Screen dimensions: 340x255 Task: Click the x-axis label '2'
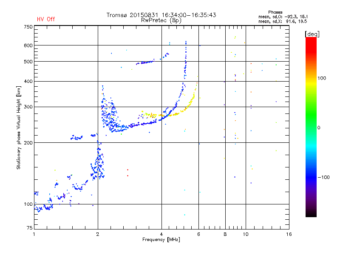[98, 234]
